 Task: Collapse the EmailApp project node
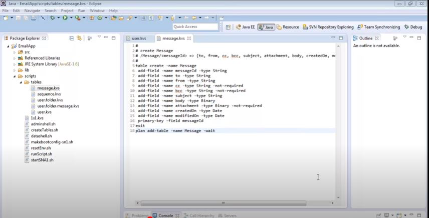click(8, 46)
